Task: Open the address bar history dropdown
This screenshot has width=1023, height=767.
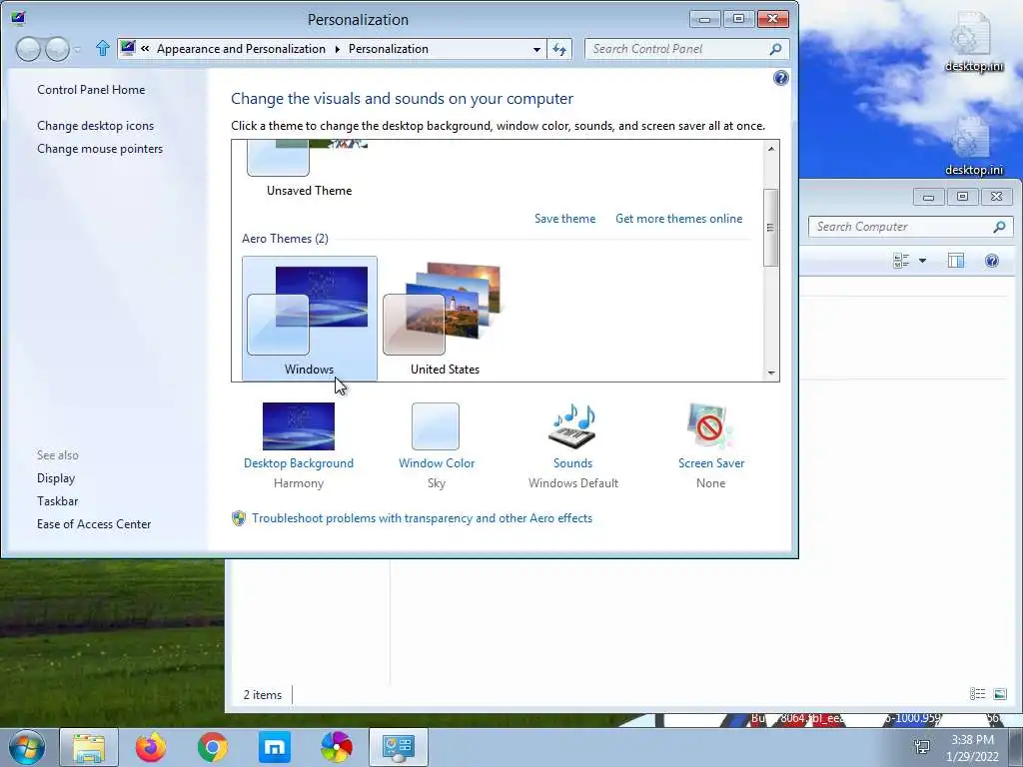Action: coord(536,49)
